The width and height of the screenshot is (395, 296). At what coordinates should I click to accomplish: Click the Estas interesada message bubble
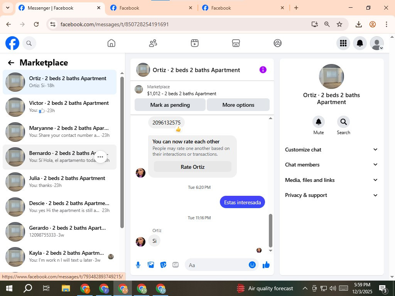tap(242, 202)
